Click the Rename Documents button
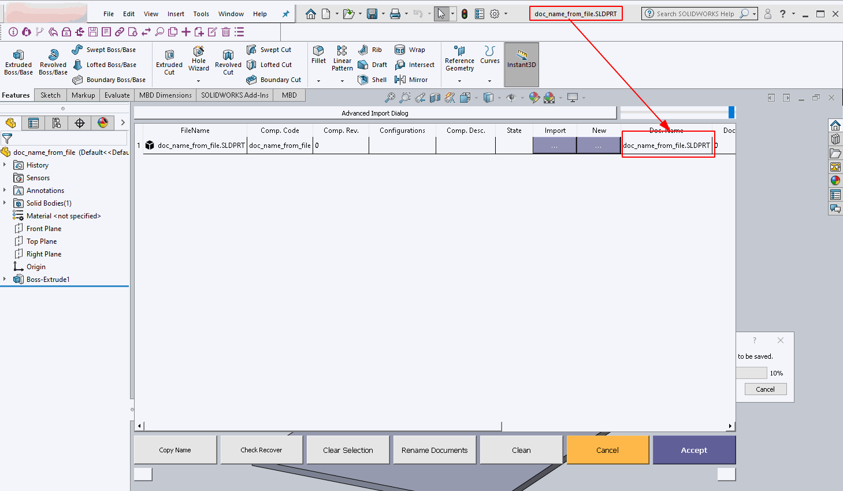This screenshot has height=491, width=843. tap(434, 449)
